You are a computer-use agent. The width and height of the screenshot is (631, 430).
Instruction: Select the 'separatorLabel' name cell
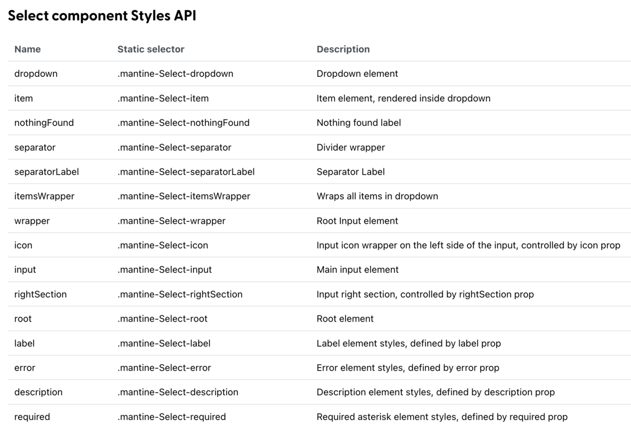[47, 172]
